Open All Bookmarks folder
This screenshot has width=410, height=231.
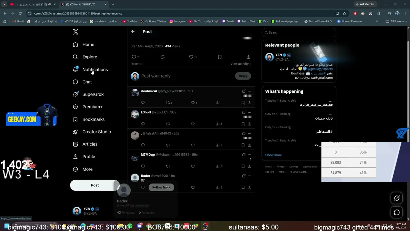(x=396, y=21)
